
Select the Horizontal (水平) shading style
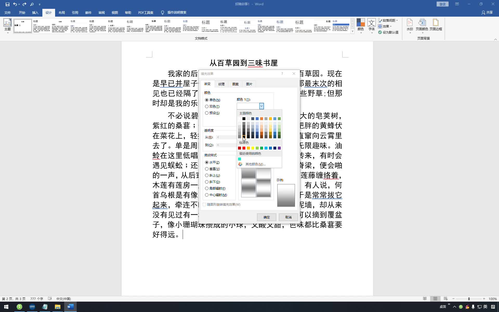(x=207, y=162)
